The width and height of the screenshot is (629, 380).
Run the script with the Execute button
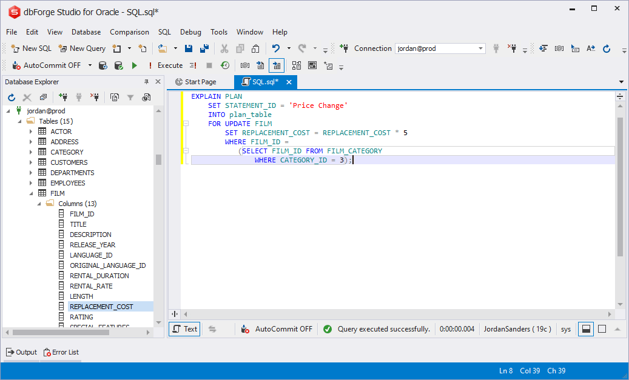(x=169, y=65)
